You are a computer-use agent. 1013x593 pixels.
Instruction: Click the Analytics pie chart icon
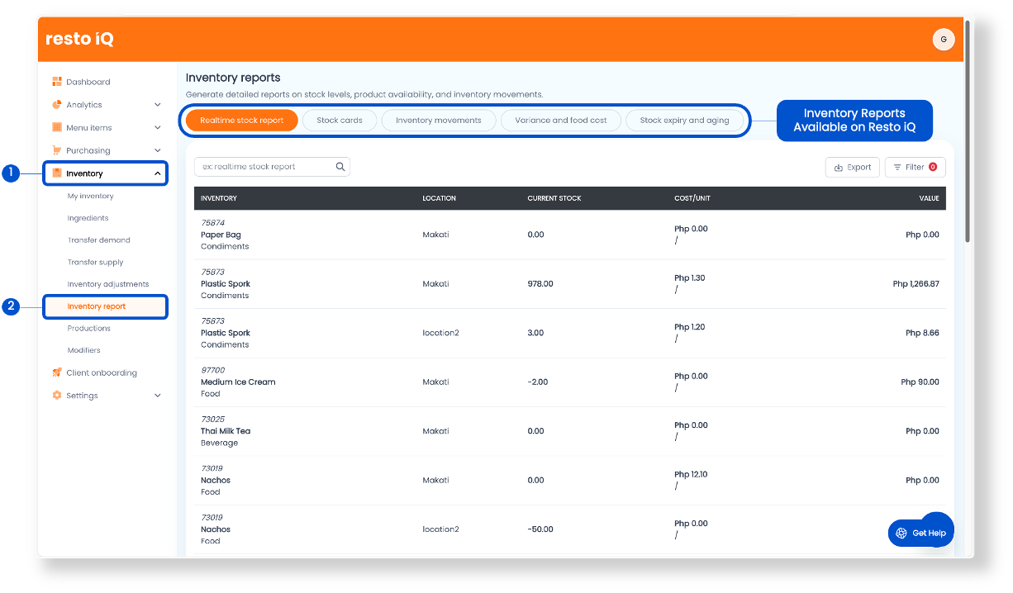point(57,105)
